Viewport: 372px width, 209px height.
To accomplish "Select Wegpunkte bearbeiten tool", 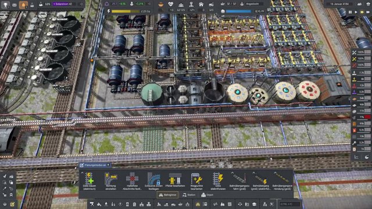I will (196, 181).
